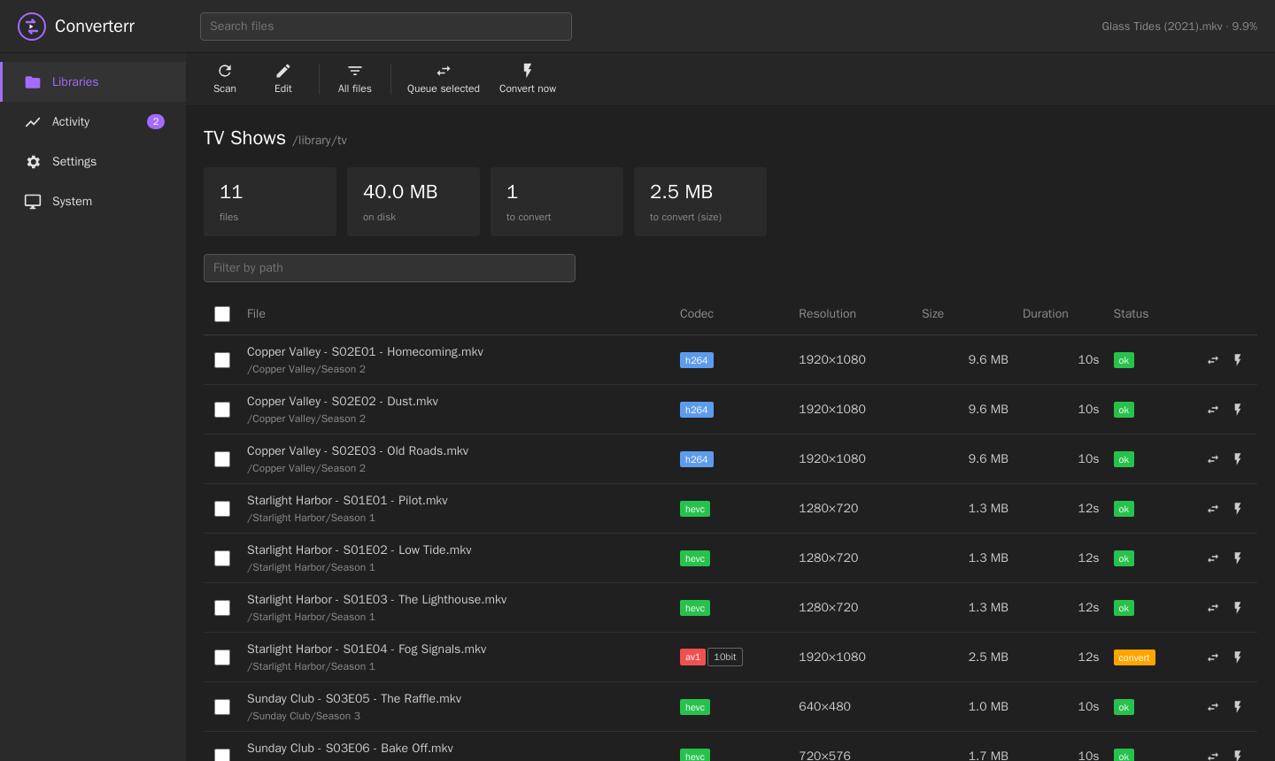
Task: Tick the Fog Signals.mkv checkbox
Action: tap(222, 657)
